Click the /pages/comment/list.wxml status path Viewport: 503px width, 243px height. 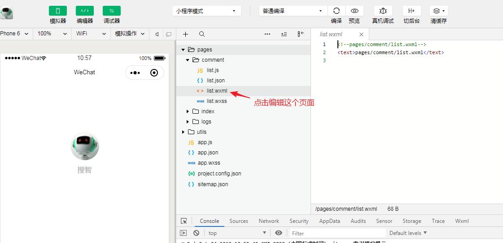click(x=346, y=209)
